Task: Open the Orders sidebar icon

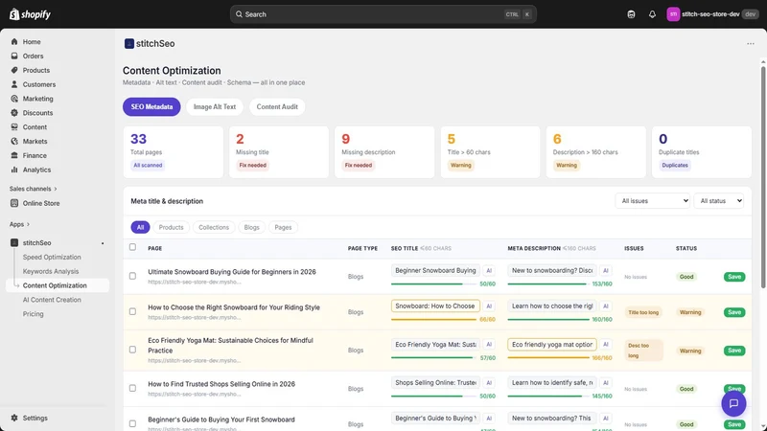Action: pyautogui.click(x=14, y=56)
